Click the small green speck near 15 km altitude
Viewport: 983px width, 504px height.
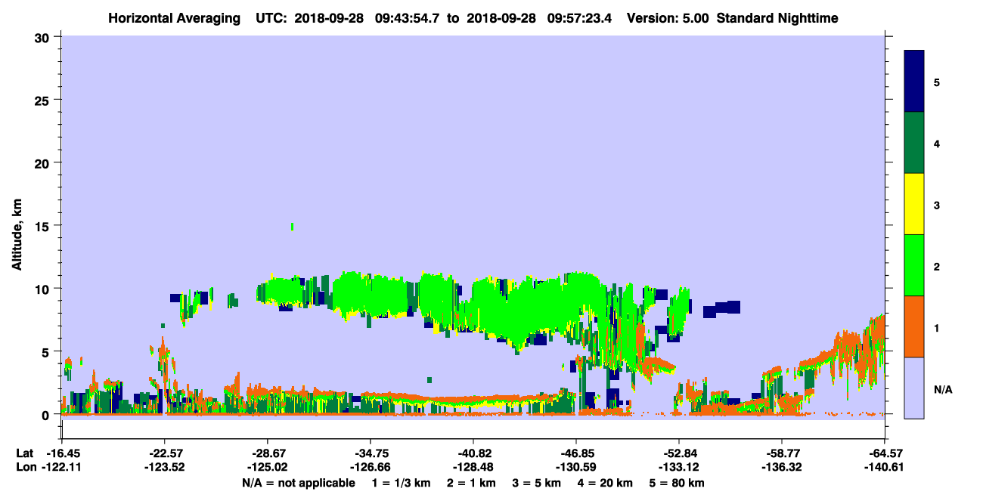[x=292, y=226]
